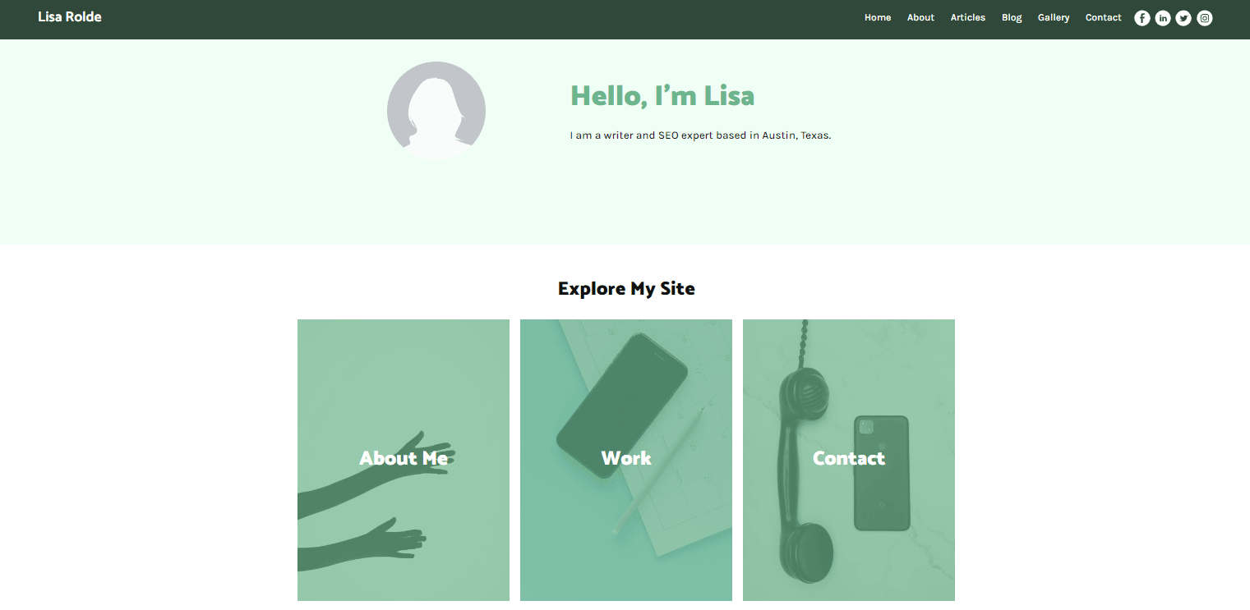
Task: Open the Gallery nav link
Action: click(1054, 17)
